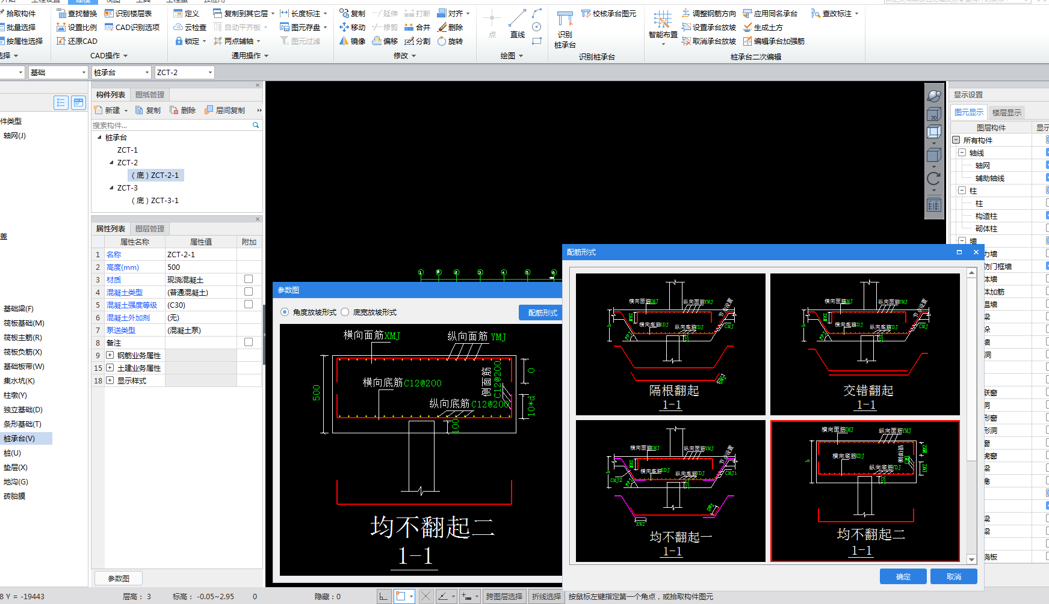Switch to 图纸管理 tab
The width and height of the screenshot is (1049, 604).
click(x=150, y=94)
